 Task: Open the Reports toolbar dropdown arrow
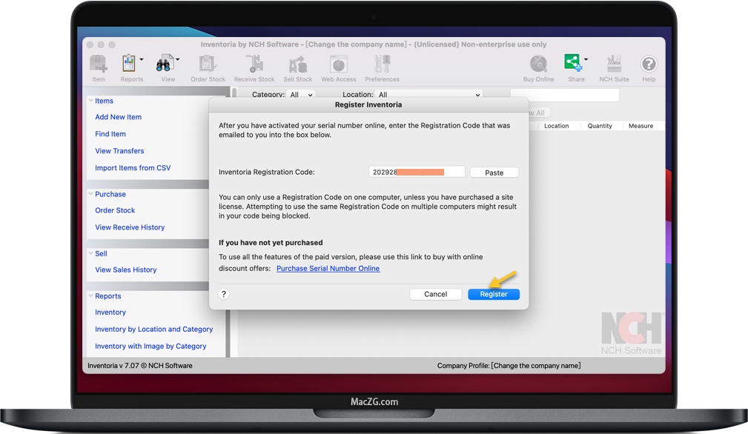coord(142,59)
